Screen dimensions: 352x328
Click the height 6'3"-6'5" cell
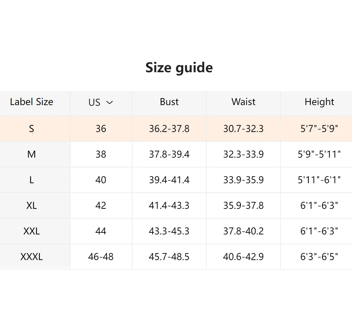coord(316,257)
